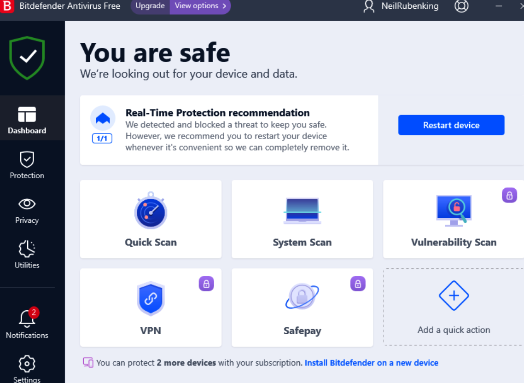
Task: Click the Bitdefender B logo icon
Action: [x=7, y=6]
